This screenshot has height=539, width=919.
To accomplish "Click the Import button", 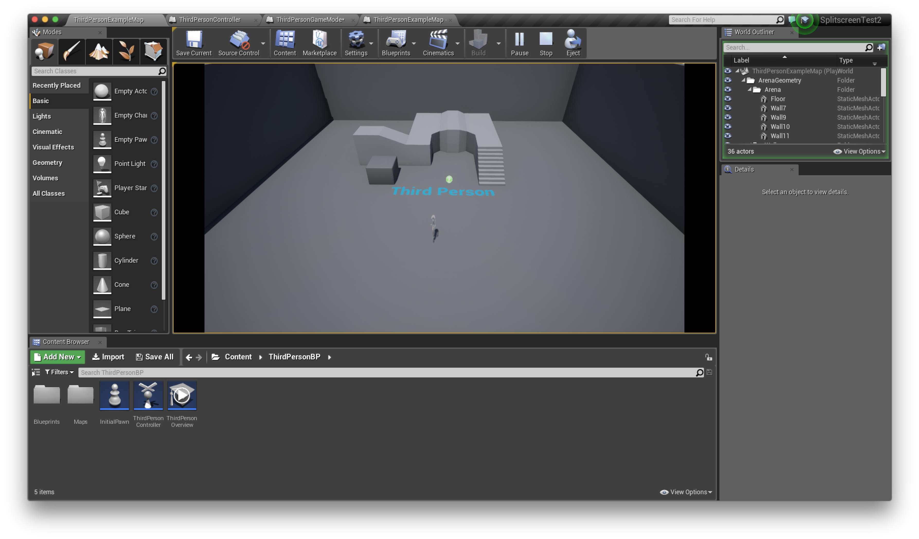I will point(108,357).
